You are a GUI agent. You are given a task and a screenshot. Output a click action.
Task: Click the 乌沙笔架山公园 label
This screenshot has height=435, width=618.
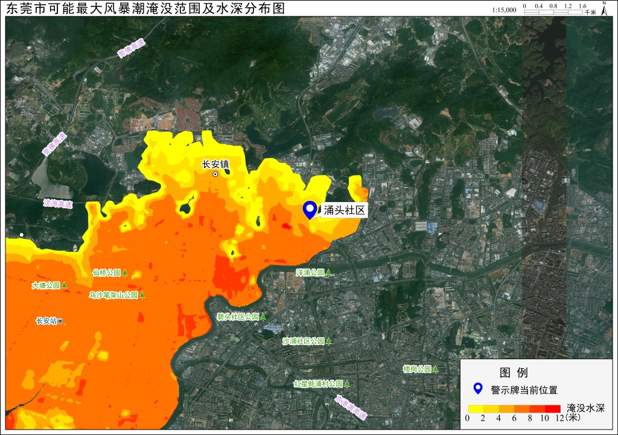coord(113,295)
